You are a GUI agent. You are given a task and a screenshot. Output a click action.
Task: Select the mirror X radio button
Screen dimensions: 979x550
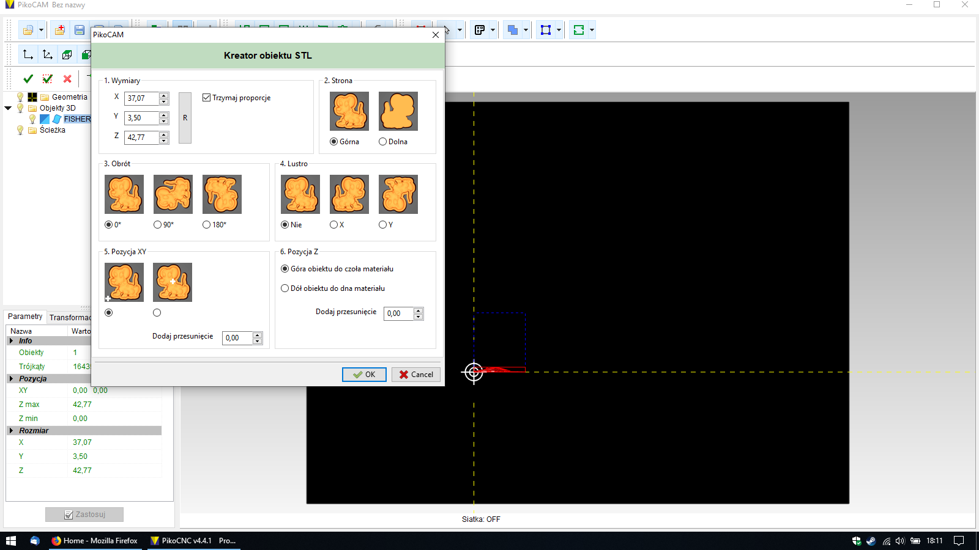[x=333, y=225]
